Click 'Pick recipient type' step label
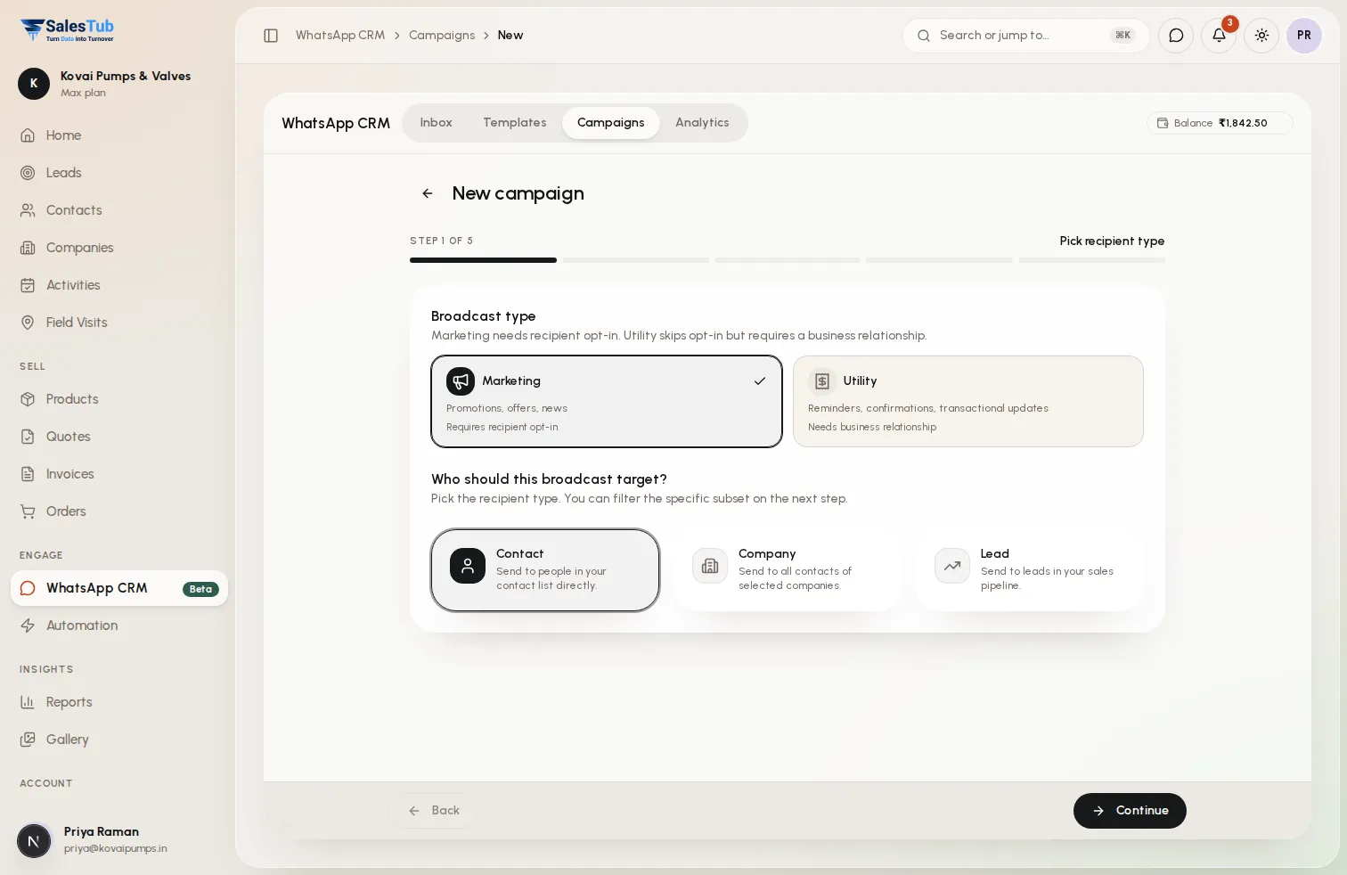 (1112, 241)
